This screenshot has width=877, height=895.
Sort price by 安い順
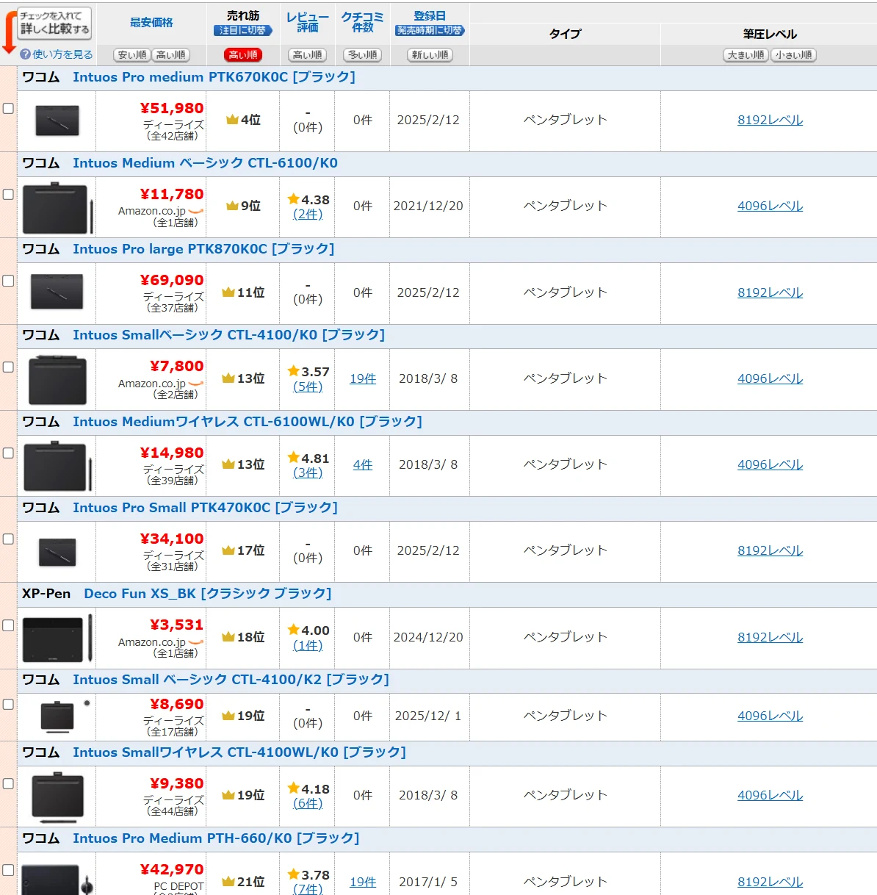point(132,55)
